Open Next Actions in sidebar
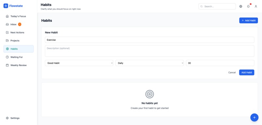262x125 pixels. coord(19,32)
